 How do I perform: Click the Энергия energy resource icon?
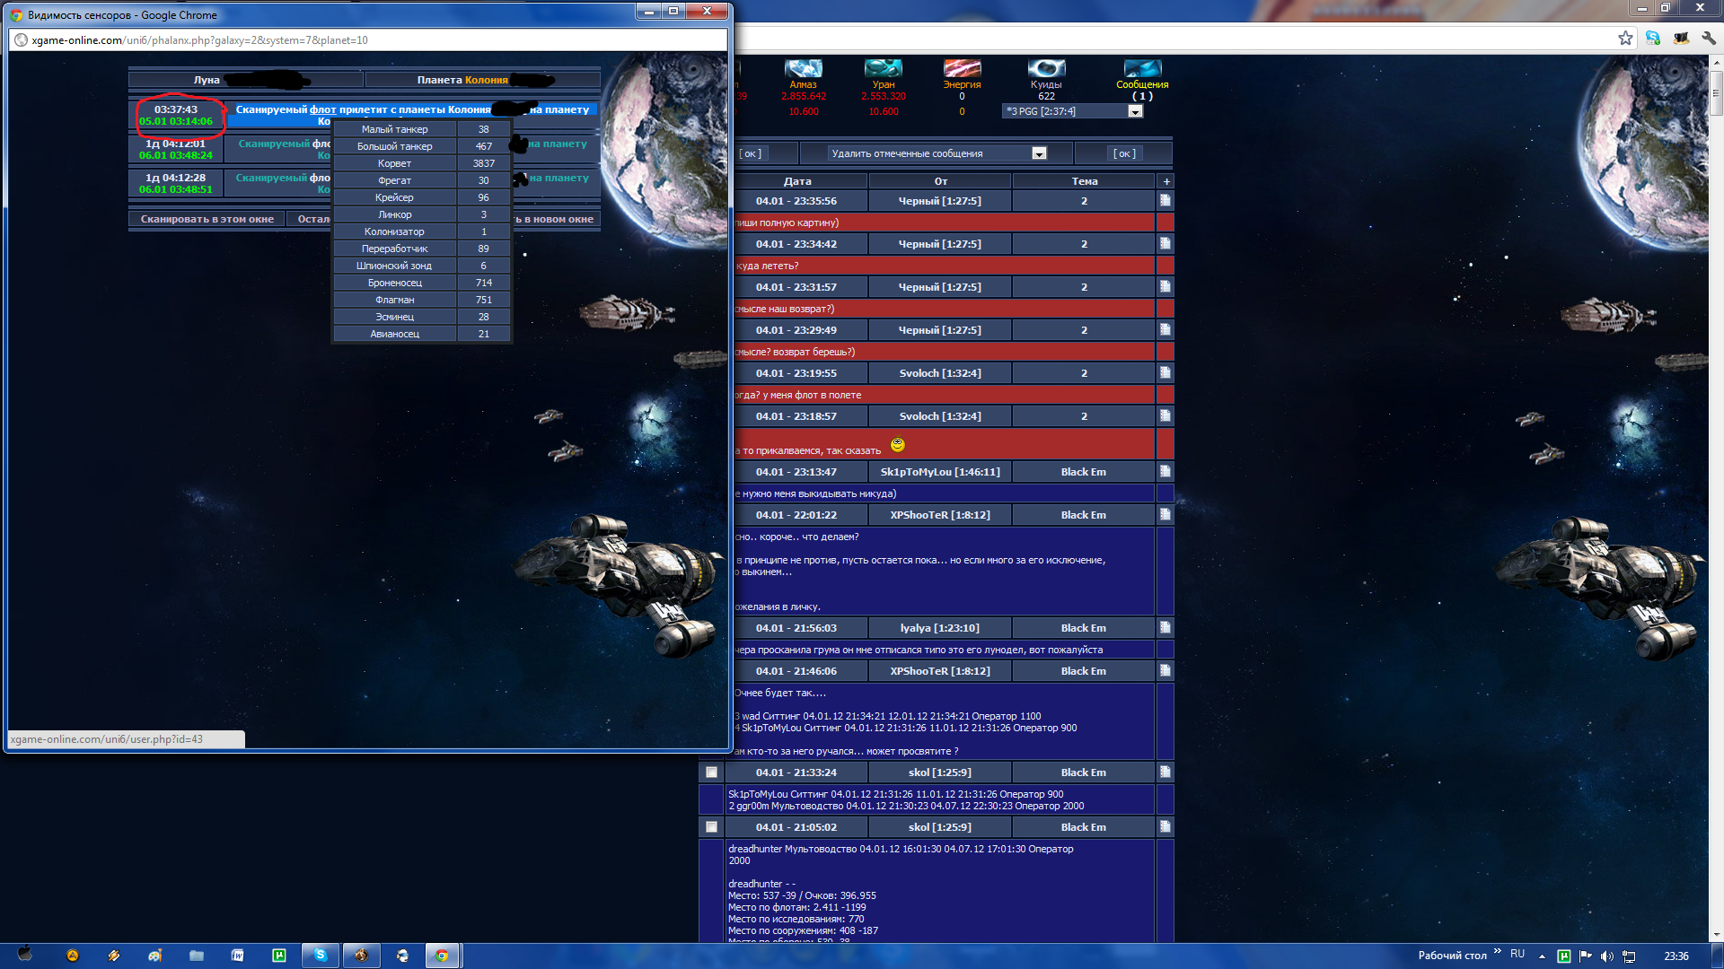pyautogui.click(x=962, y=69)
